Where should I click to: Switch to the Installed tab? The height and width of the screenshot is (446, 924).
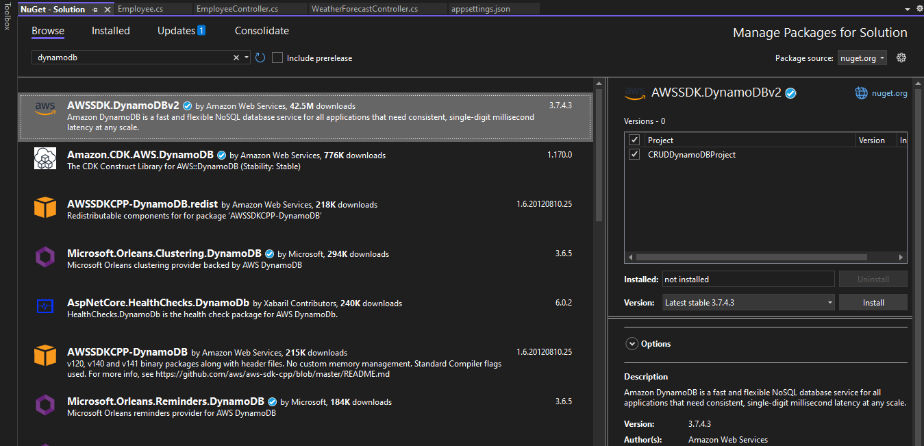point(111,31)
